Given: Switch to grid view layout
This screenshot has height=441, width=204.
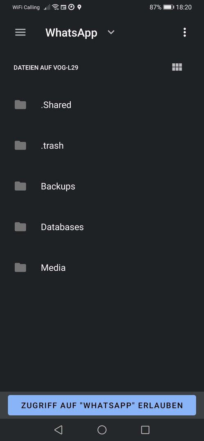Looking at the screenshot, I should coord(177,67).
